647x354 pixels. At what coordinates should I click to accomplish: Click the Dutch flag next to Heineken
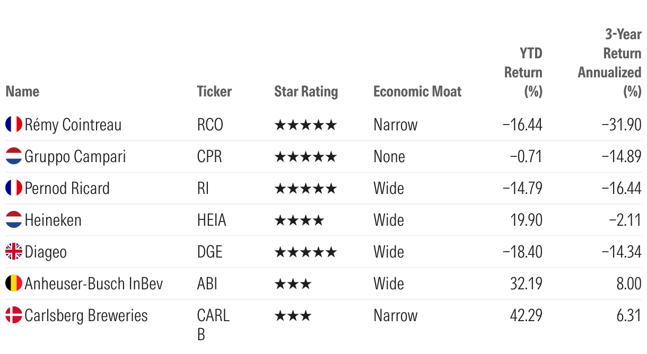tap(14, 220)
